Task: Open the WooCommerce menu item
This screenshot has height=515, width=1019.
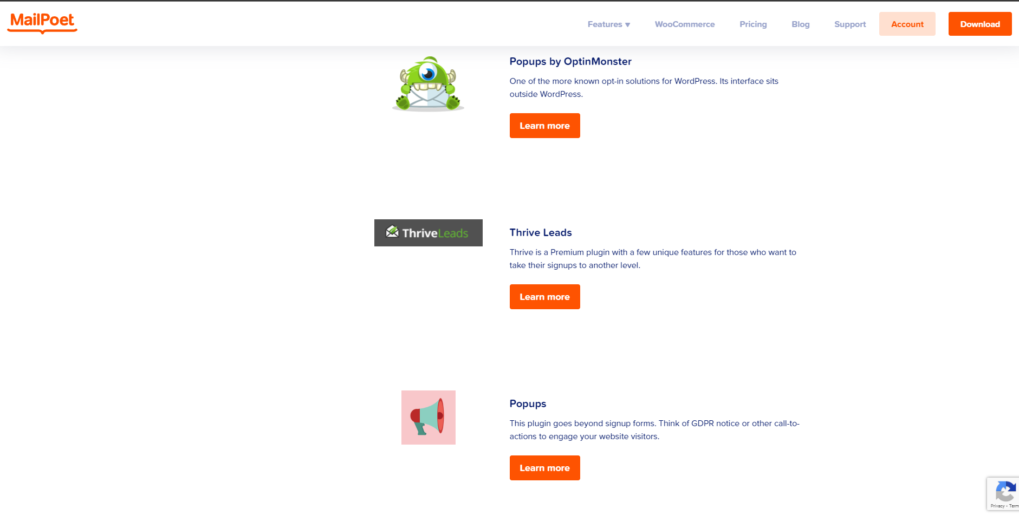Action: [x=684, y=24]
